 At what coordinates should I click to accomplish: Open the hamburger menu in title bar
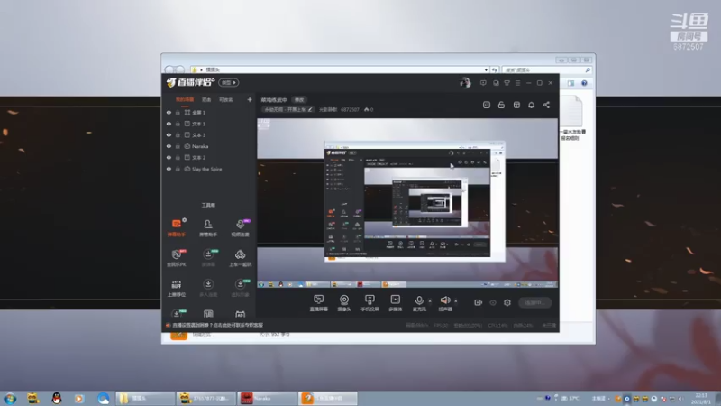tap(517, 83)
